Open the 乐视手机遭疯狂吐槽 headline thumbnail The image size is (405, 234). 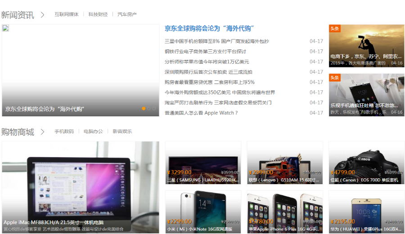(366, 95)
